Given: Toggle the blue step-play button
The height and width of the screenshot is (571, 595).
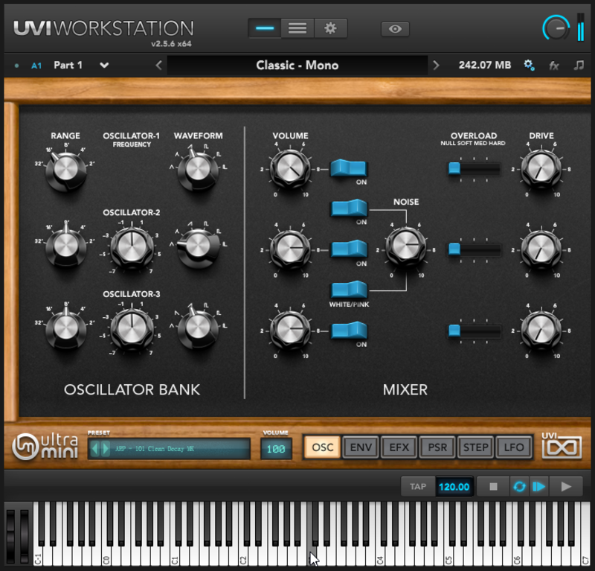Looking at the screenshot, I should click(x=538, y=487).
